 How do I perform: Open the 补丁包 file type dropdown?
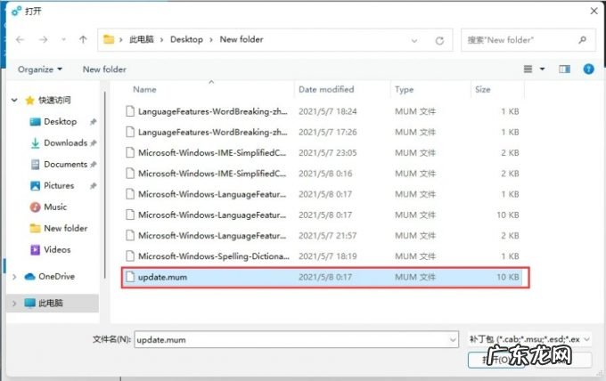point(528,339)
